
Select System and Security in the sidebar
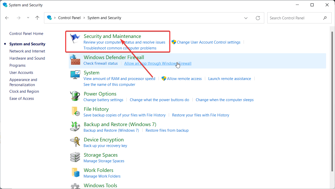tap(27, 44)
